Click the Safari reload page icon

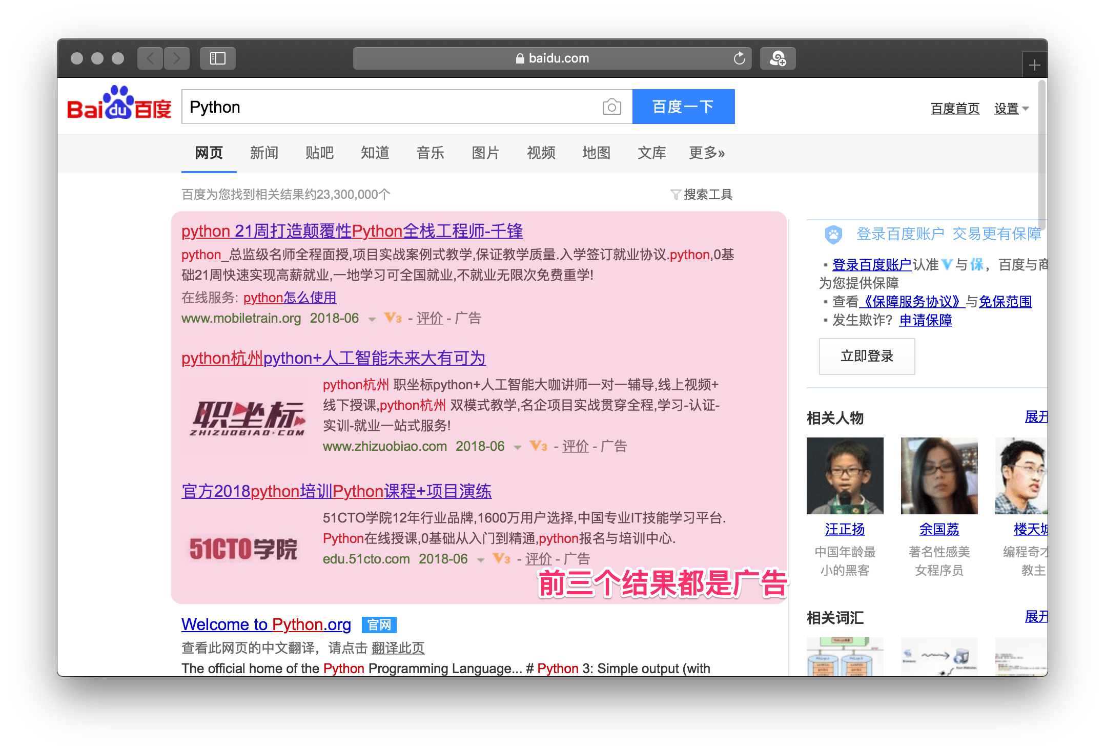point(739,58)
